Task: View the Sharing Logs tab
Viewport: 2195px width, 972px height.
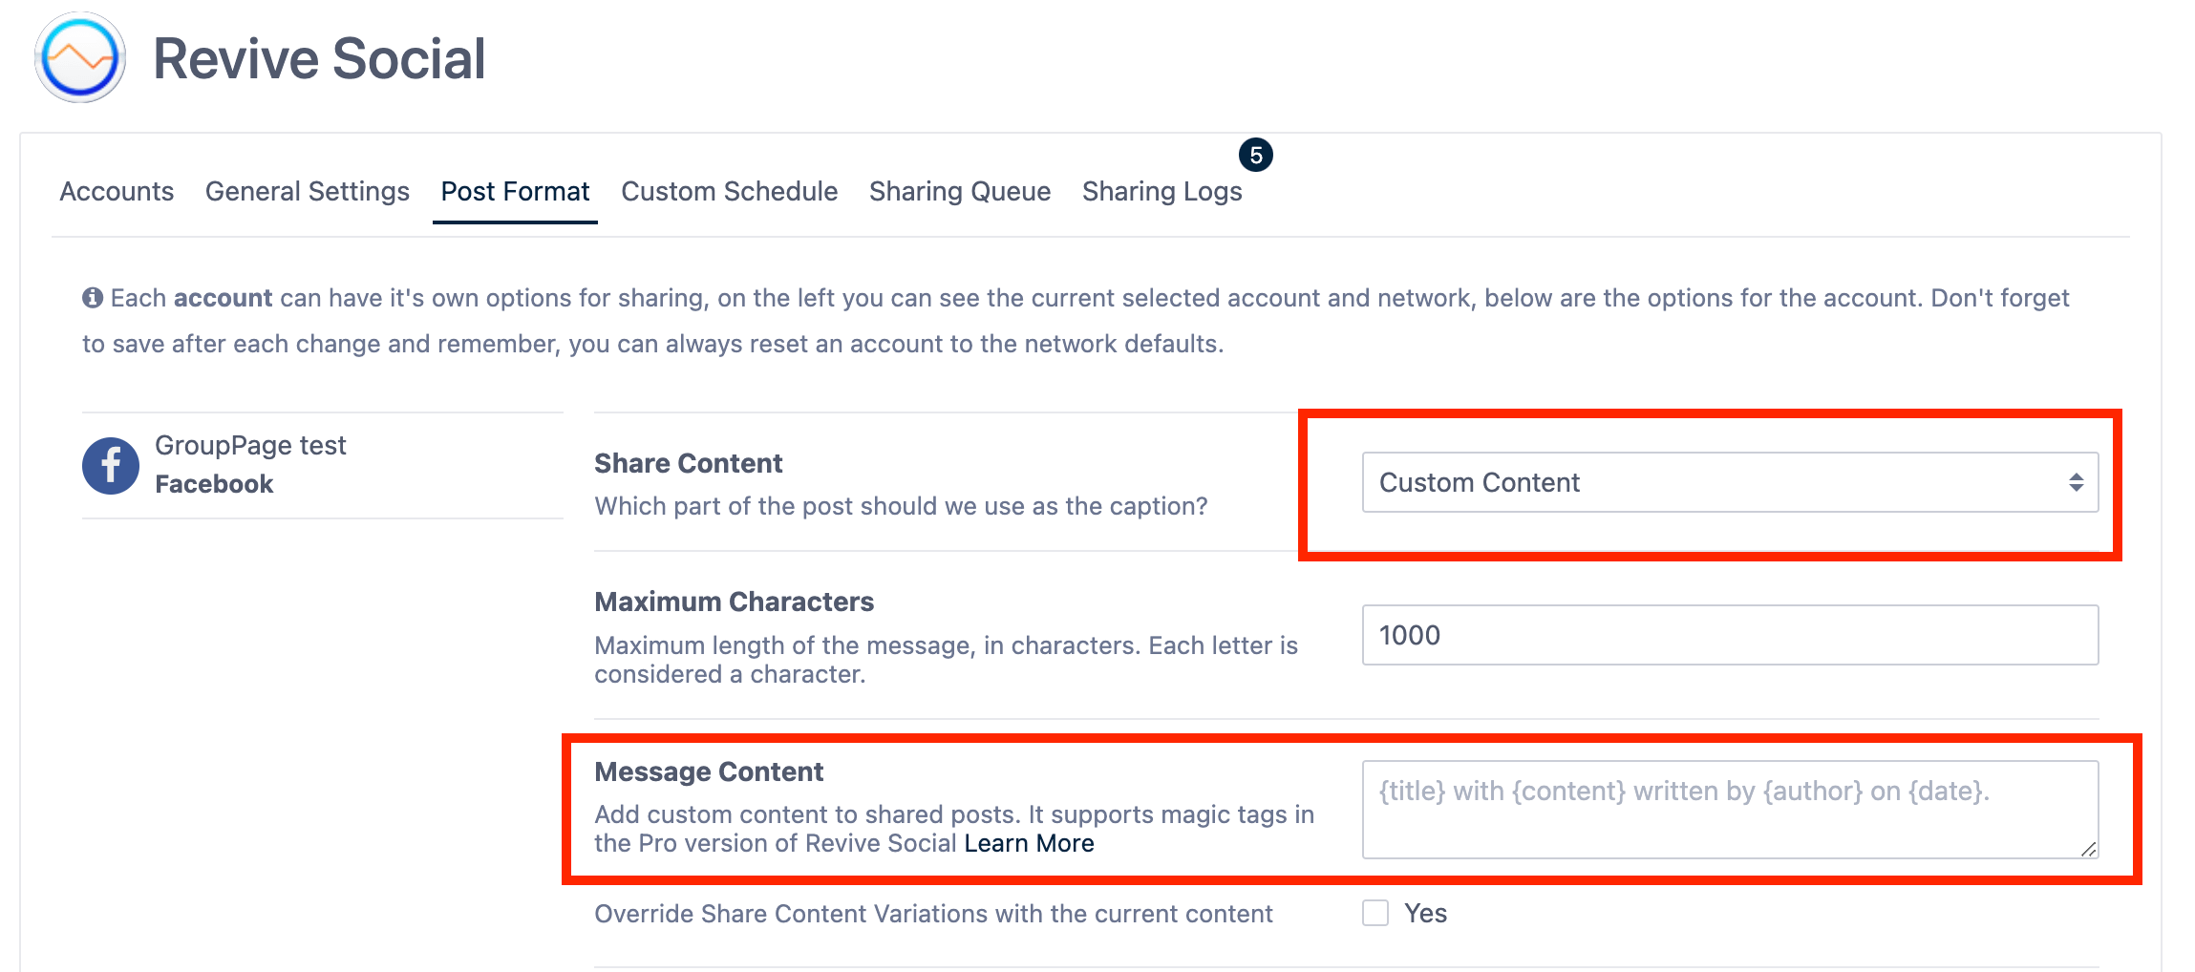Action: pos(1161,192)
